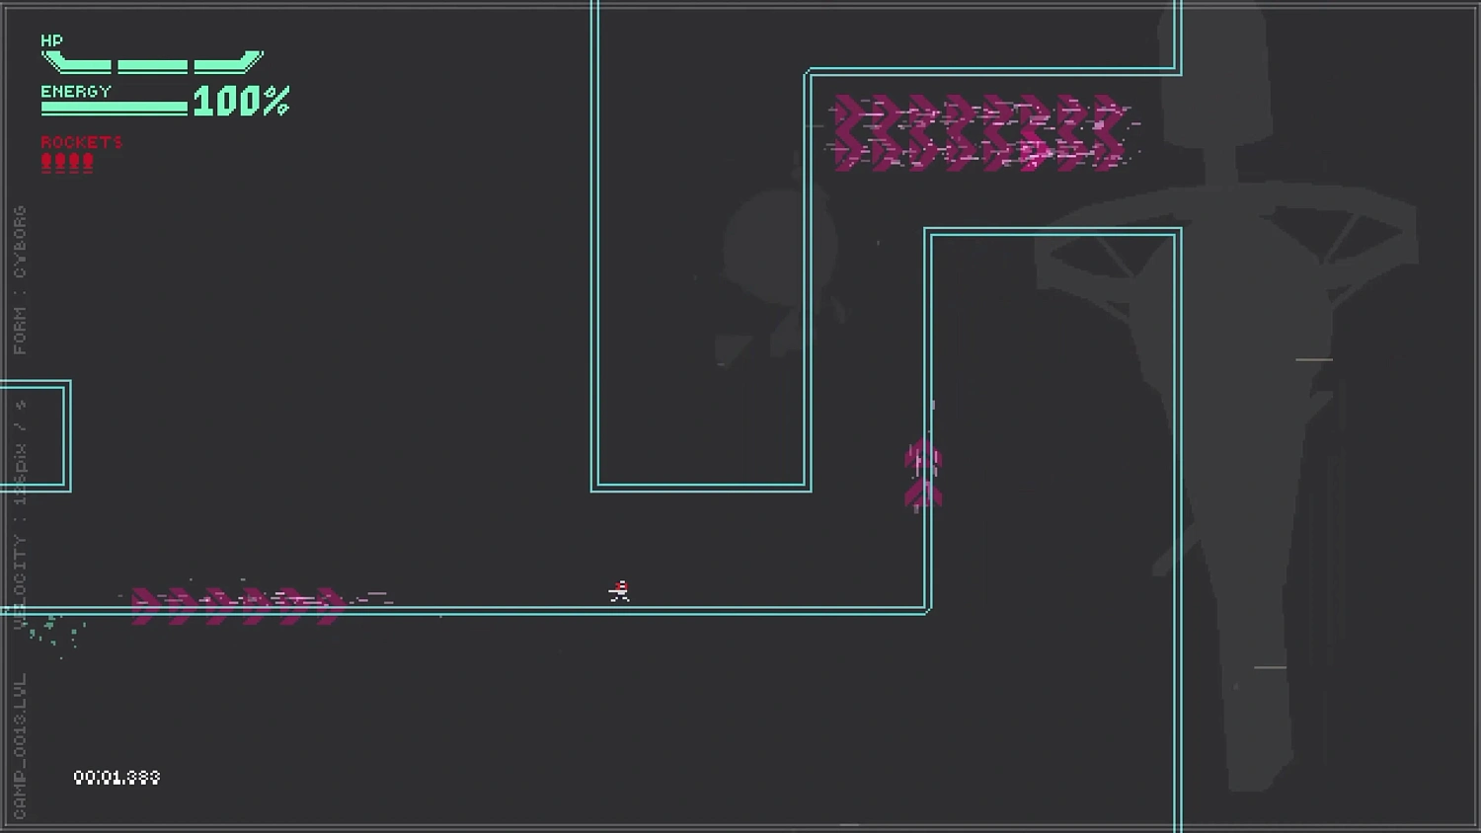
Task: Click the large pink chevron block near ceiling
Action: pos(978,133)
